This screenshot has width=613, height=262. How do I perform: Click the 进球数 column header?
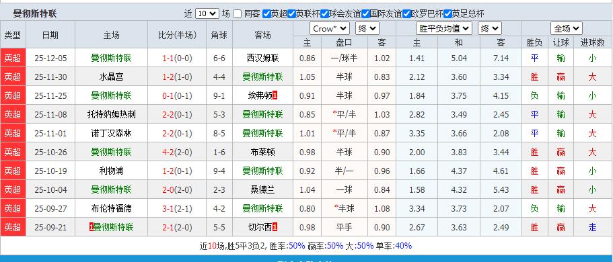coord(593,42)
